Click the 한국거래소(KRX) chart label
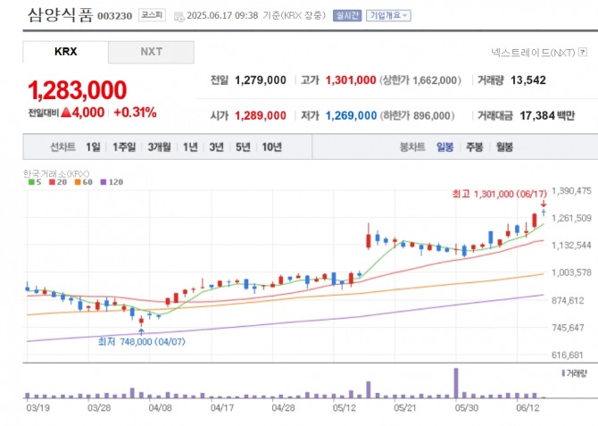 point(56,173)
